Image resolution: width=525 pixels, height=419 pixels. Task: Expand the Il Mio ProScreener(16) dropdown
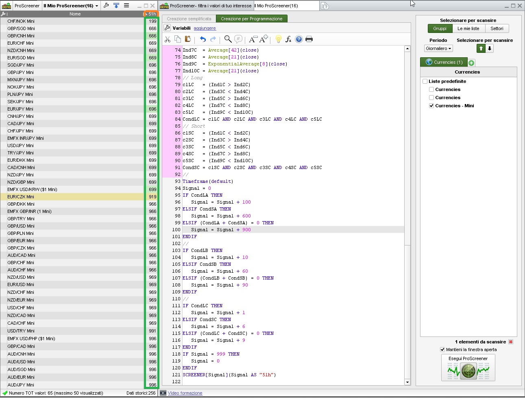coord(71,6)
